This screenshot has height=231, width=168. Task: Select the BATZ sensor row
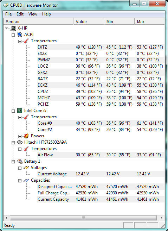[101, 79]
